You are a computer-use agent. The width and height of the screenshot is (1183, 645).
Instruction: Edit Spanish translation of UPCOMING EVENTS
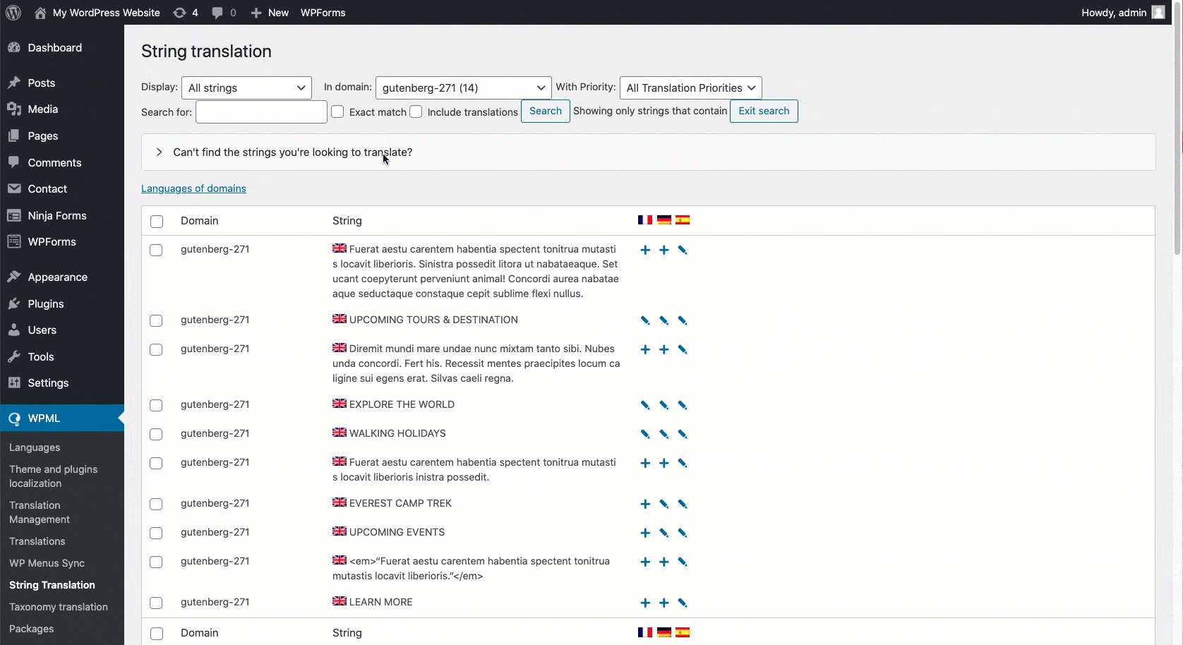(683, 534)
